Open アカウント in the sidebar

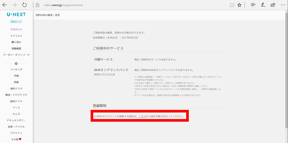[x=16, y=30]
